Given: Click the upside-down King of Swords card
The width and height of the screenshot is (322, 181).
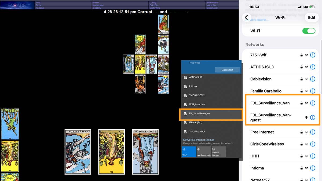Looking at the screenshot, I should coord(145,152).
